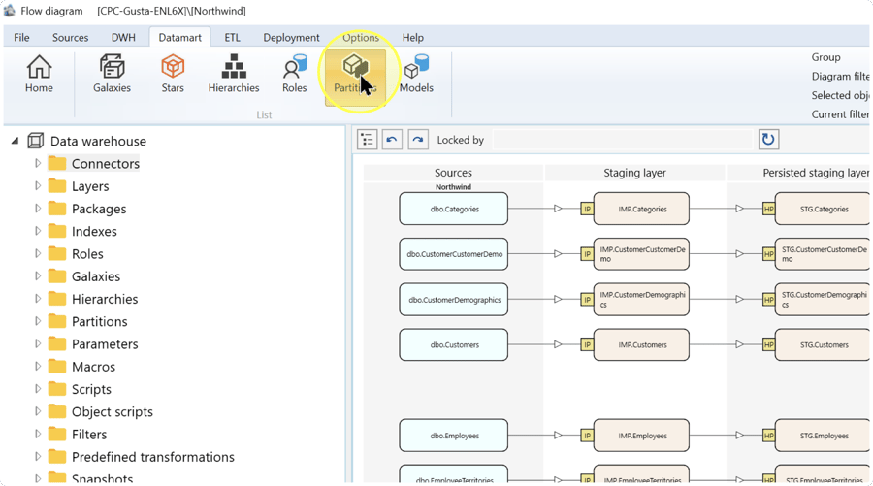The width and height of the screenshot is (873, 486).
Task: Click the IP badge on IMP.Employees
Action: click(x=587, y=436)
